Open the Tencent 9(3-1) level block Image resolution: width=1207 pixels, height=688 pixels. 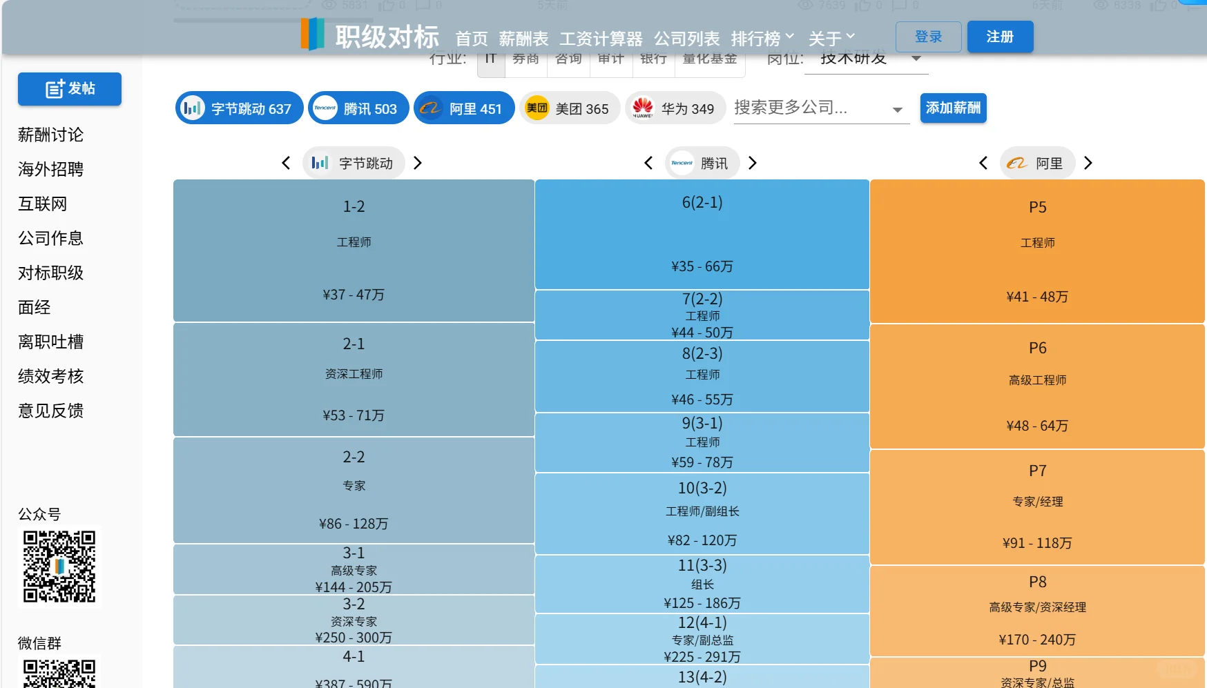coord(702,442)
